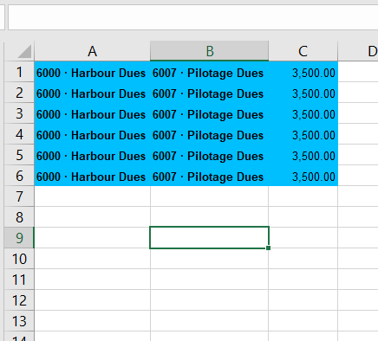Select row 8 header

pos(19,217)
